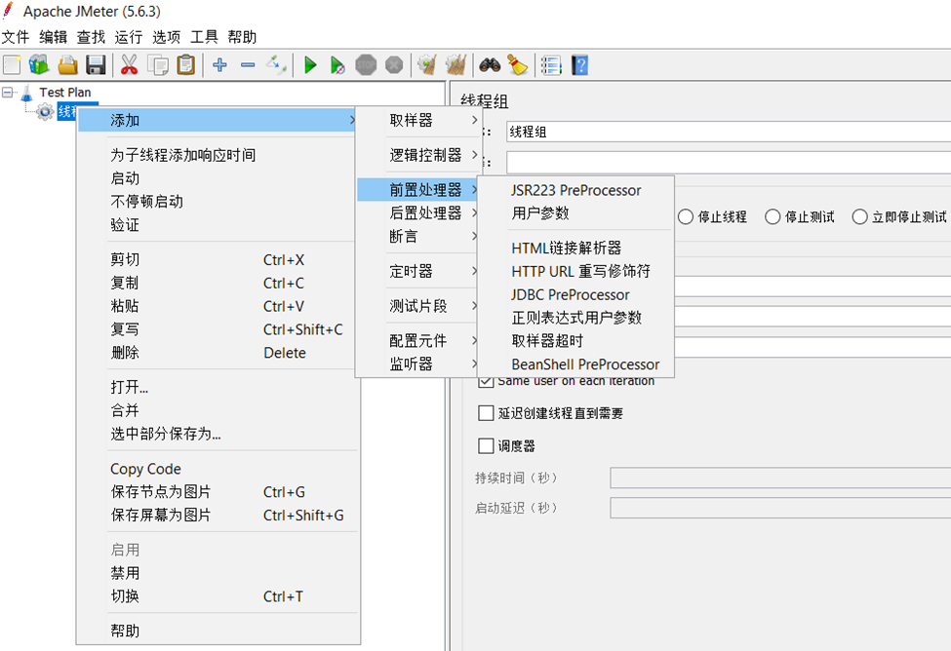Click the Paste clipboard icon
Image resolution: width=951 pixels, height=651 pixels.
[x=186, y=65]
